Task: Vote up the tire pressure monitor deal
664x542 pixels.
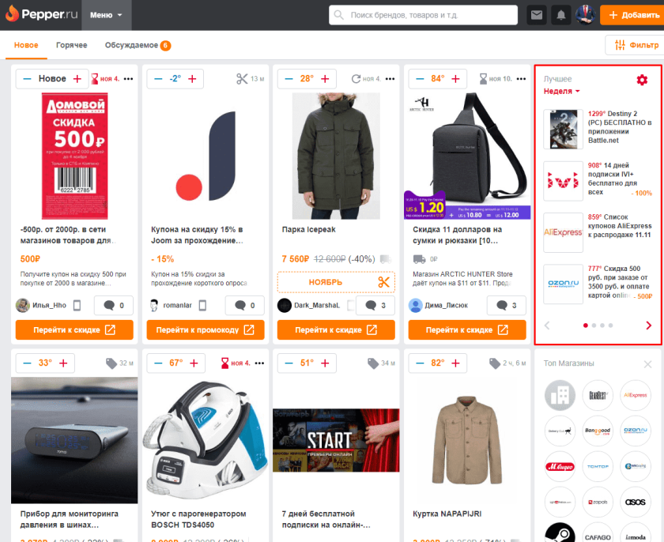Action: [x=63, y=363]
